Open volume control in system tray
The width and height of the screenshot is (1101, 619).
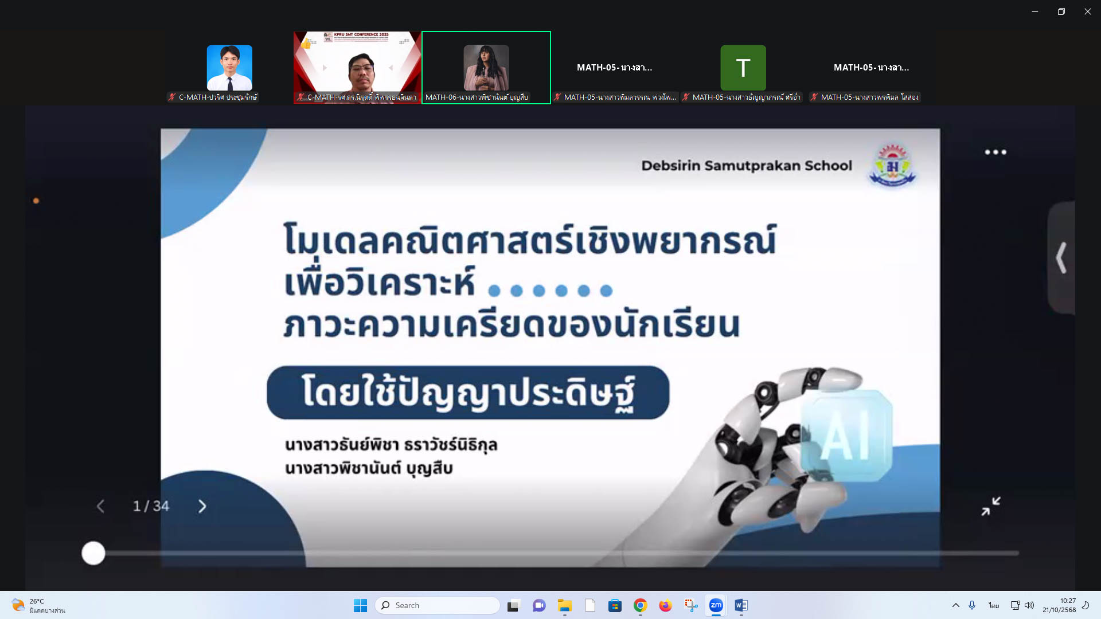tap(1029, 605)
